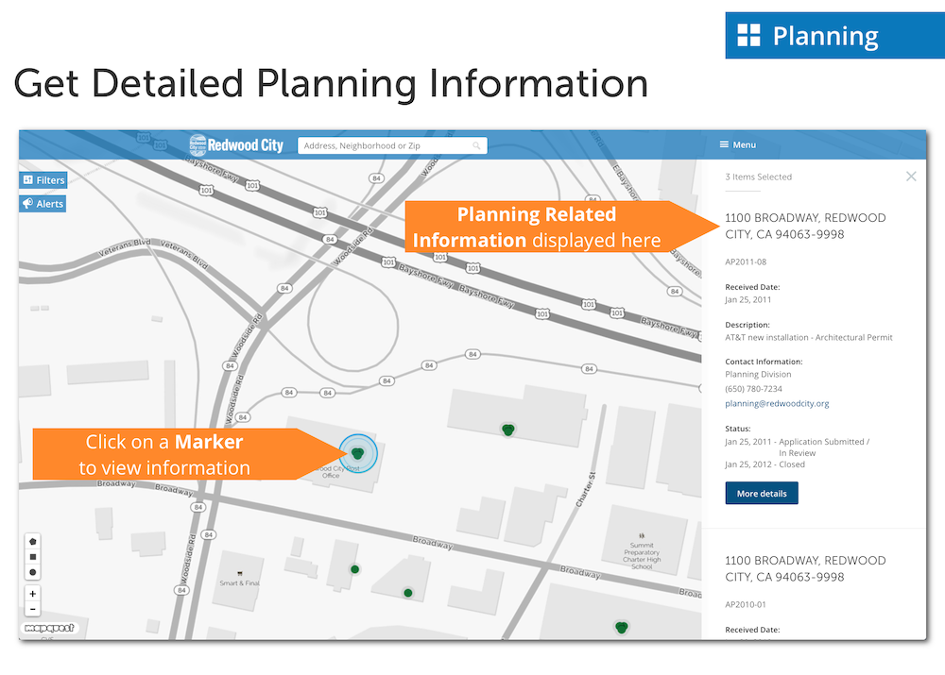Screen dimensions: 945x675
Task: Open the Filters panel button
Action: (43, 180)
